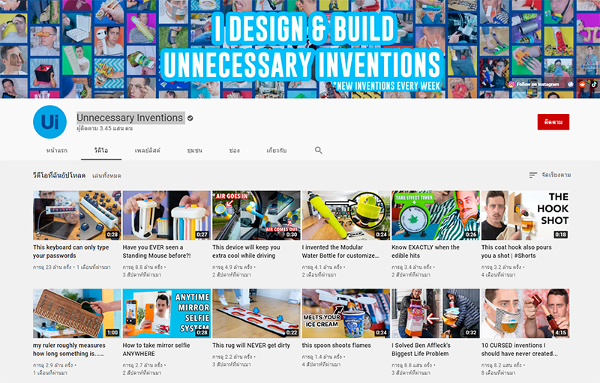600x383 pixels.
Task: Click title 'this spoon shoots flames'
Action: pyautogui.click(x=336, y=346)
